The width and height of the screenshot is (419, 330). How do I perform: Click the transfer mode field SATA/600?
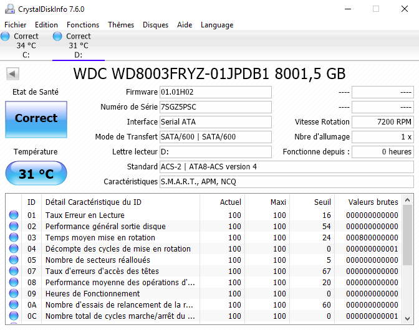(216, 137)
